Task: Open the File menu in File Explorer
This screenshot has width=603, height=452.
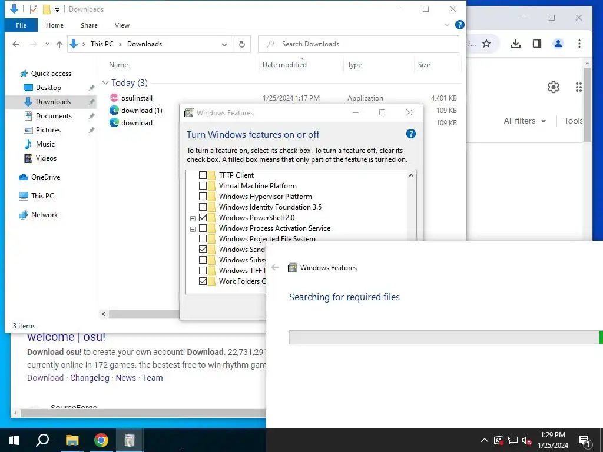Action: 21,25
